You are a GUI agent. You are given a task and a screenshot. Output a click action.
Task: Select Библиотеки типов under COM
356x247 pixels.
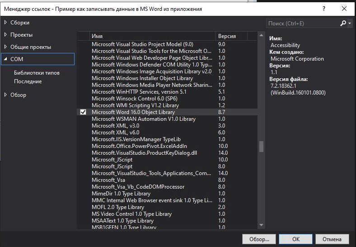tap(37, 73)
